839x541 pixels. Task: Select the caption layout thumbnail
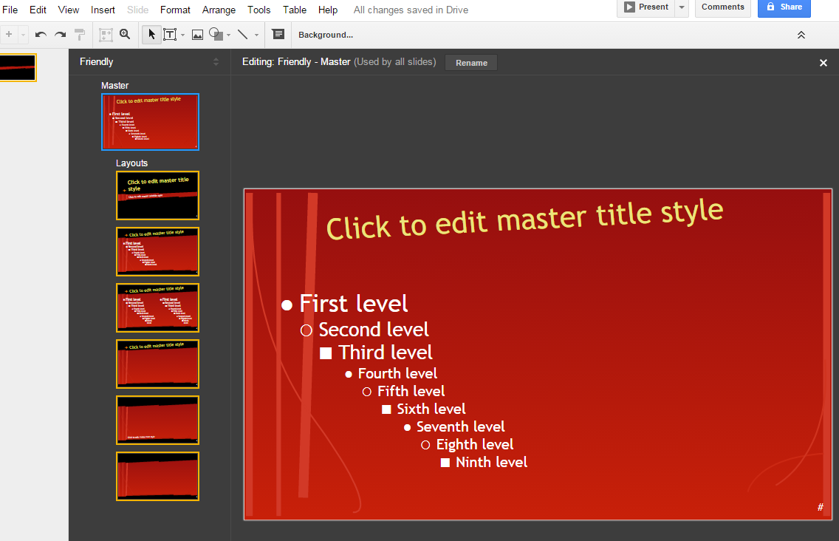[158, 421]
